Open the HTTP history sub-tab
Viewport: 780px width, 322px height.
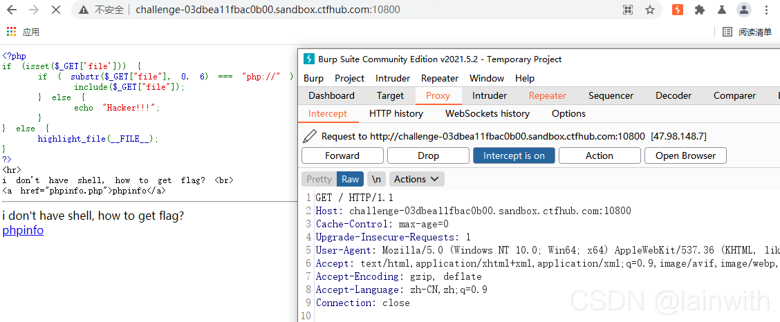(396, 113)
